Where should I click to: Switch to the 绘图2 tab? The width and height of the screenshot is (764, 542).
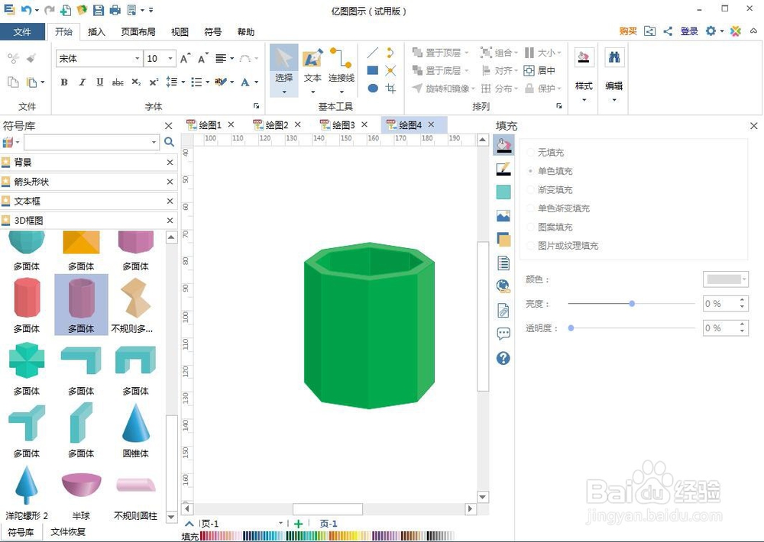(x=277, y=124)
